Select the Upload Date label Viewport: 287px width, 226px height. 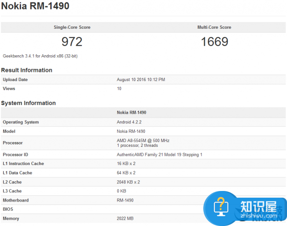(x=15, y=80)
